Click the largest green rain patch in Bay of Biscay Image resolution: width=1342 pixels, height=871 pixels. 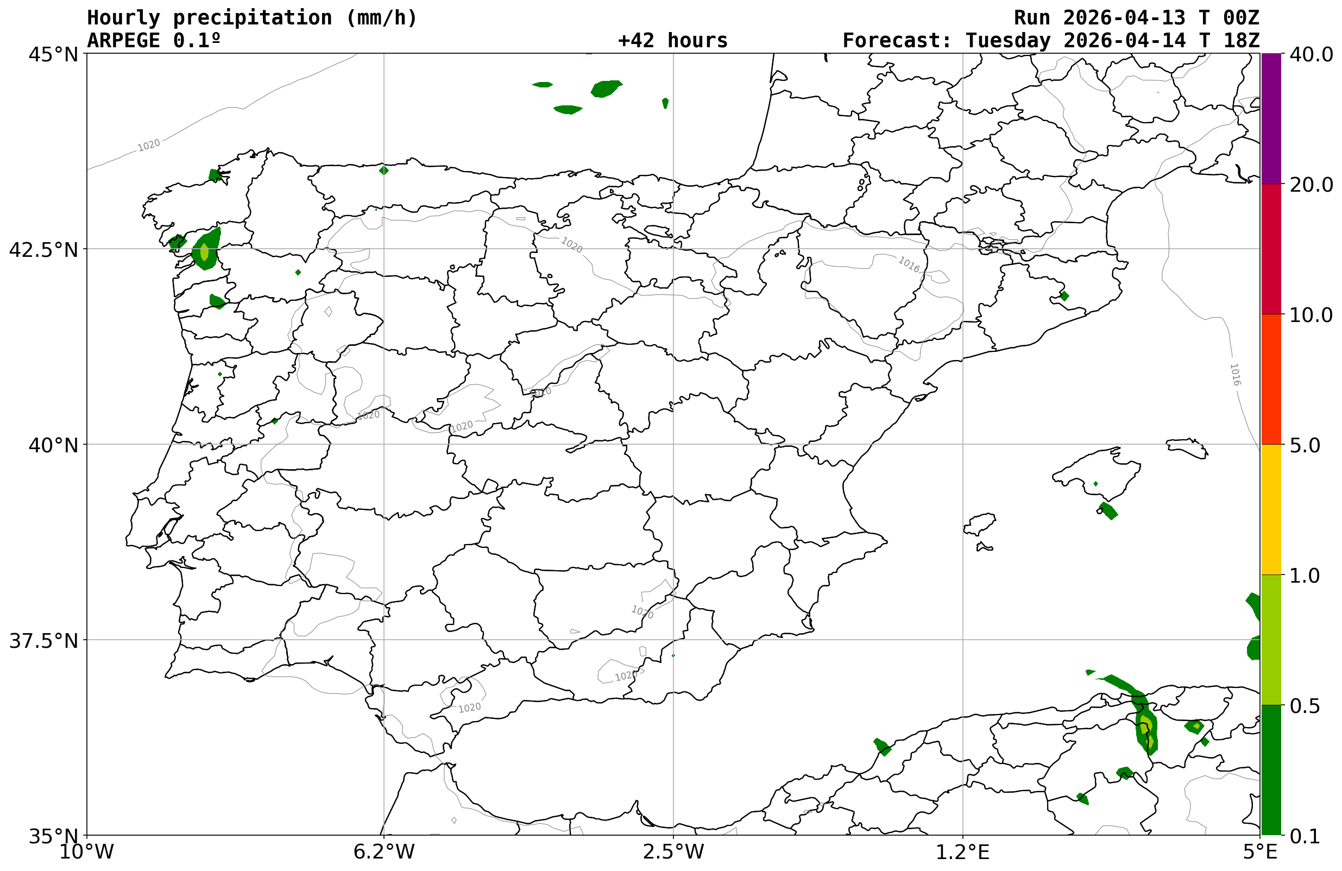tap(606, 89)
